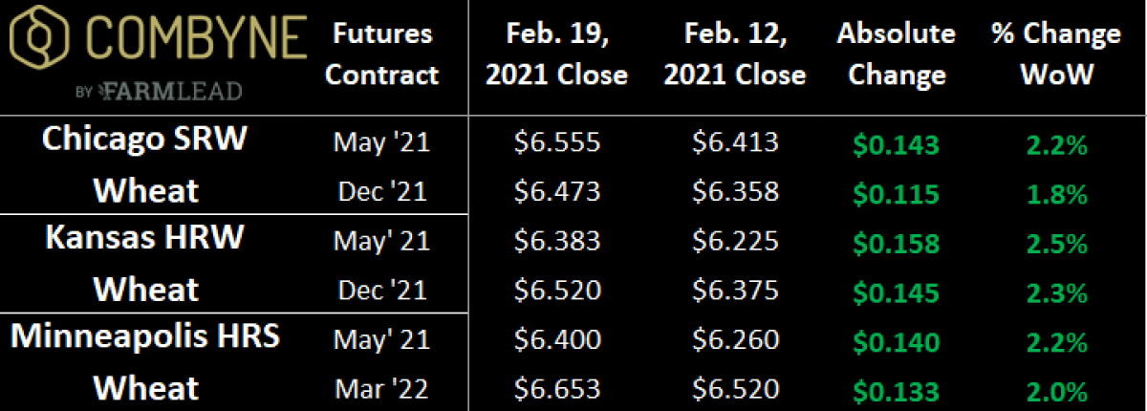Click the Kansas HRW Wheat row label

point(145,264)
